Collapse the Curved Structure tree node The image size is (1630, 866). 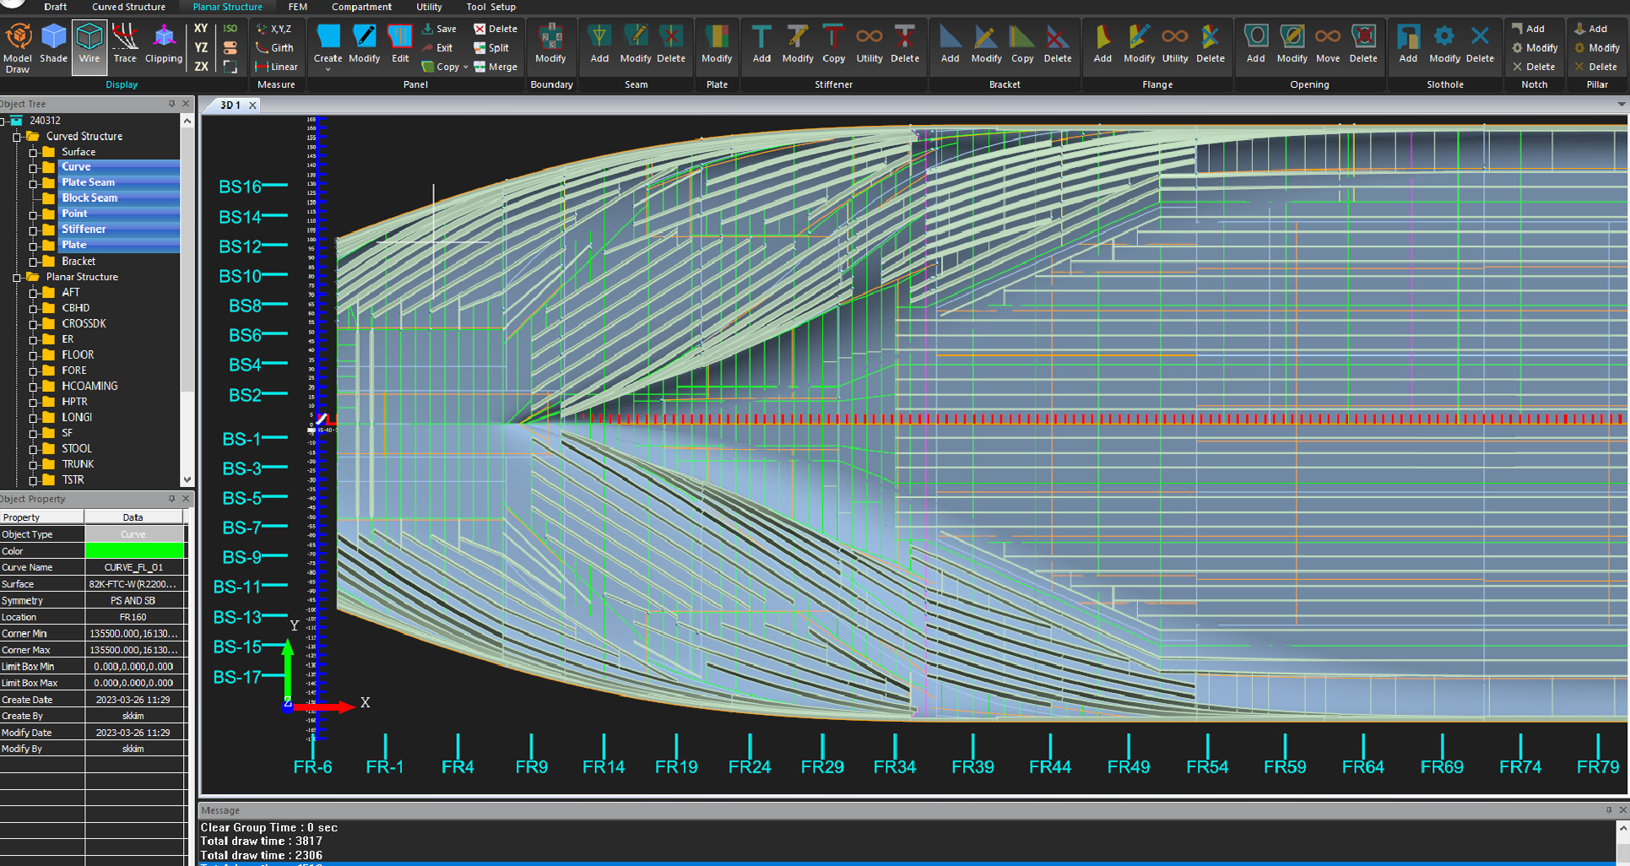(17, 137)
